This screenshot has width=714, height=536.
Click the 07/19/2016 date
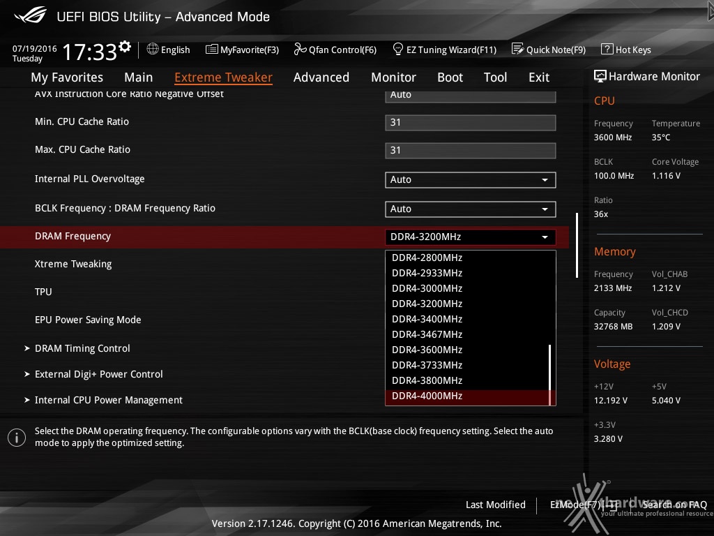(35, 48)
